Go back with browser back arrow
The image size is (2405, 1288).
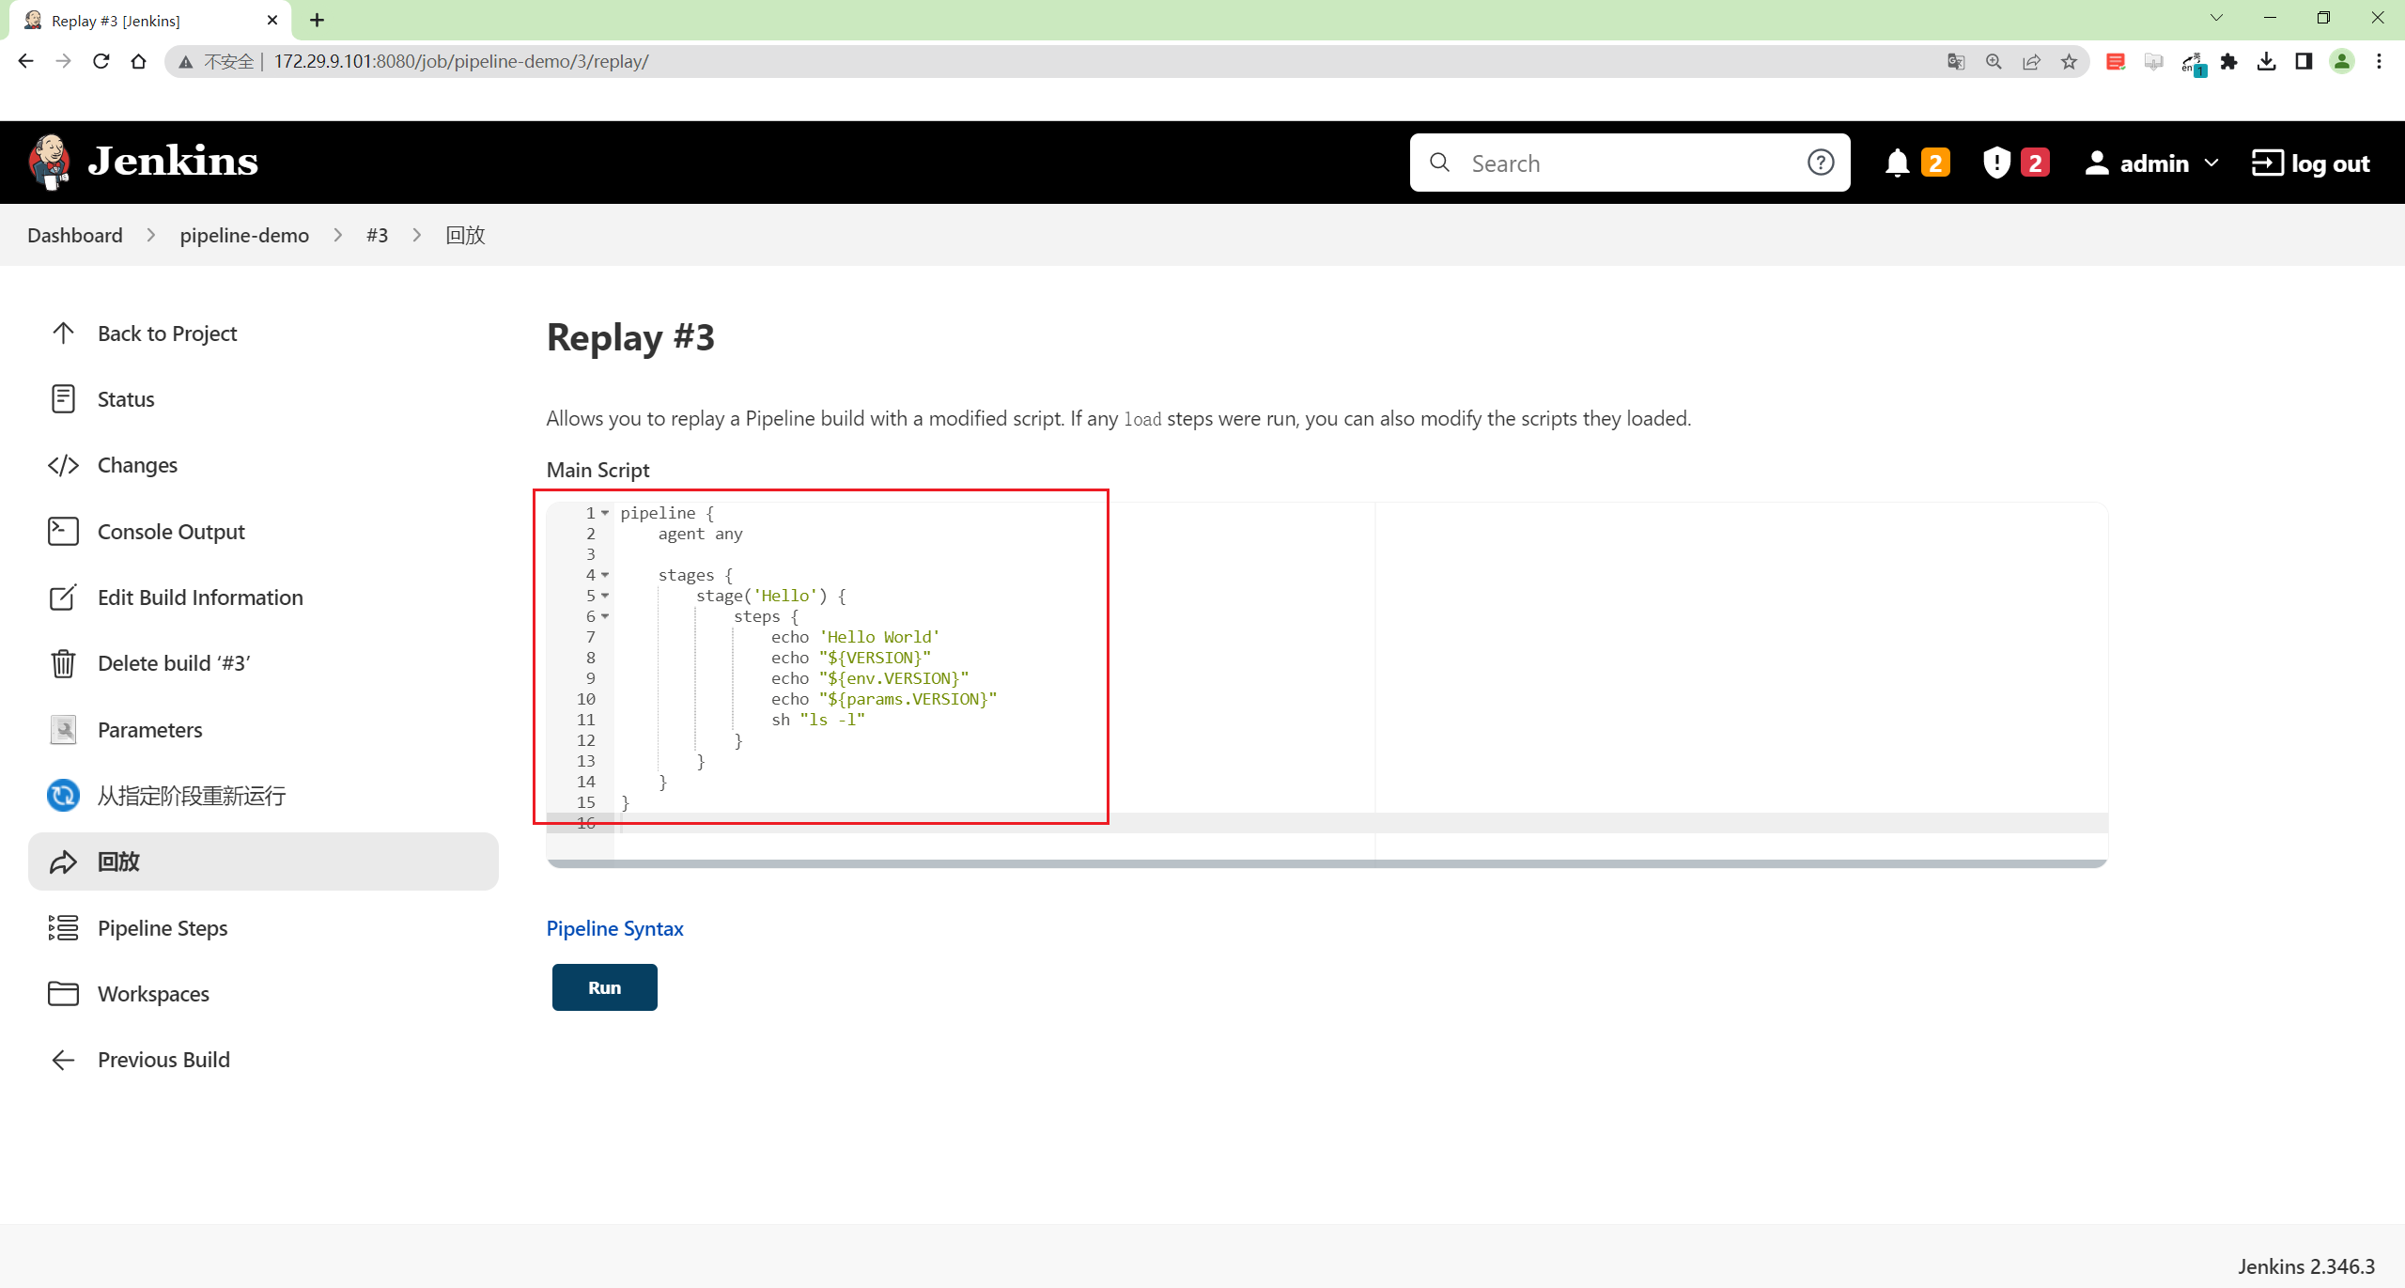(x=25, y=61)
